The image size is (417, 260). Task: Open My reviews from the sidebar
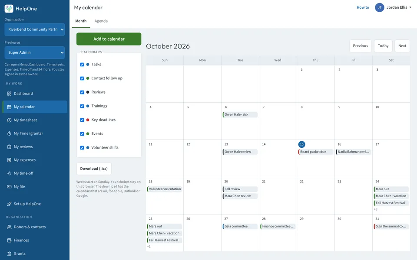(x=35, y=146)
